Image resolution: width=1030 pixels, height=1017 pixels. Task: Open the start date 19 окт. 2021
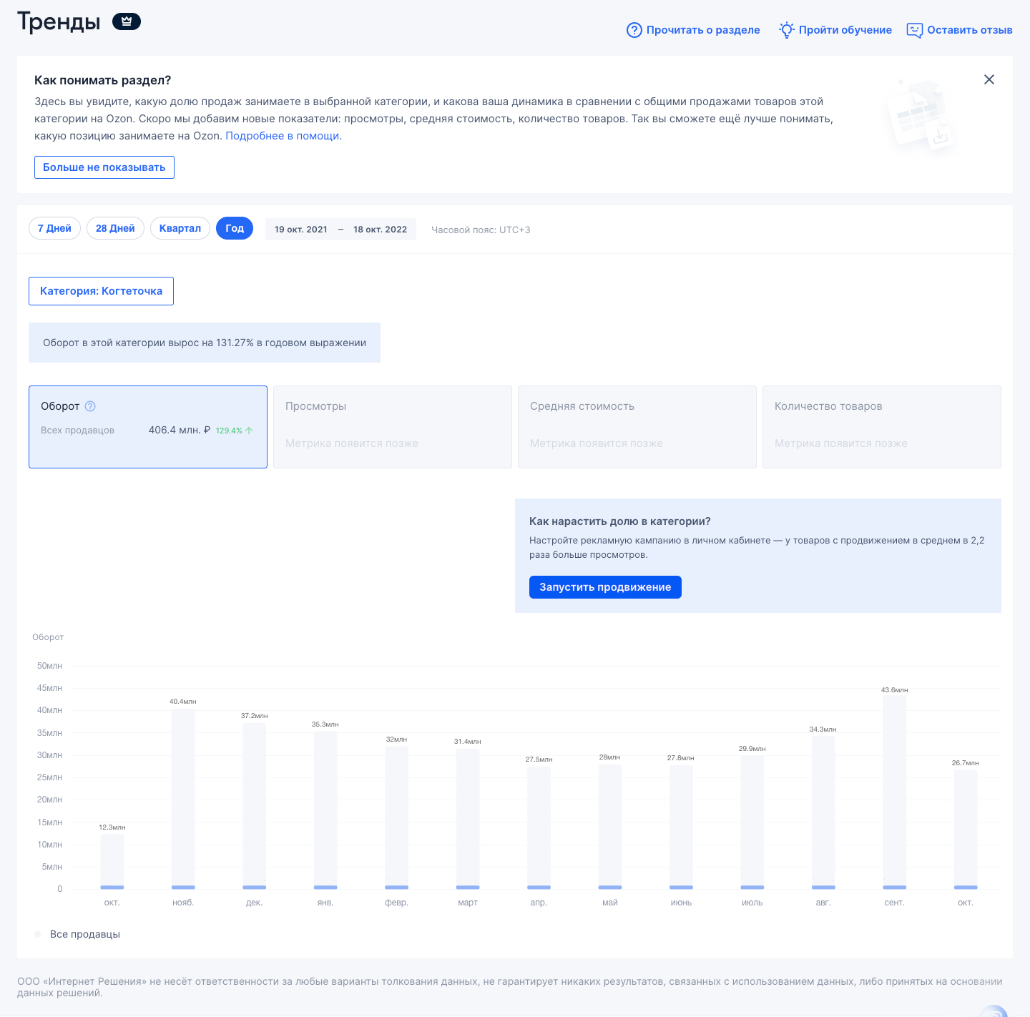[x=301, y=230]
